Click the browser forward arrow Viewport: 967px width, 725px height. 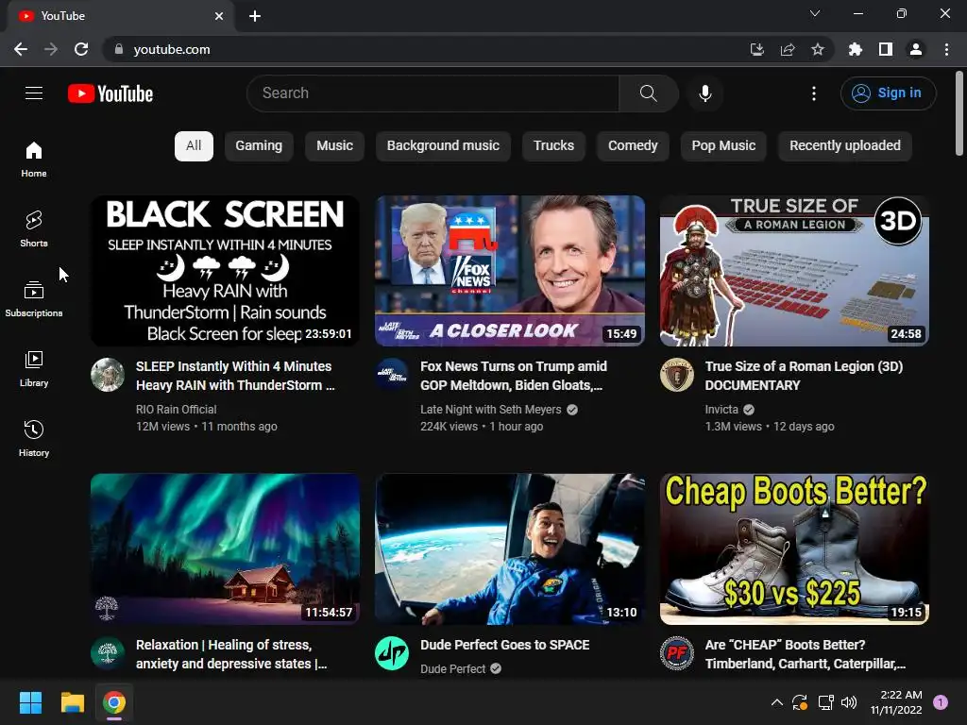tap(51, 49)
